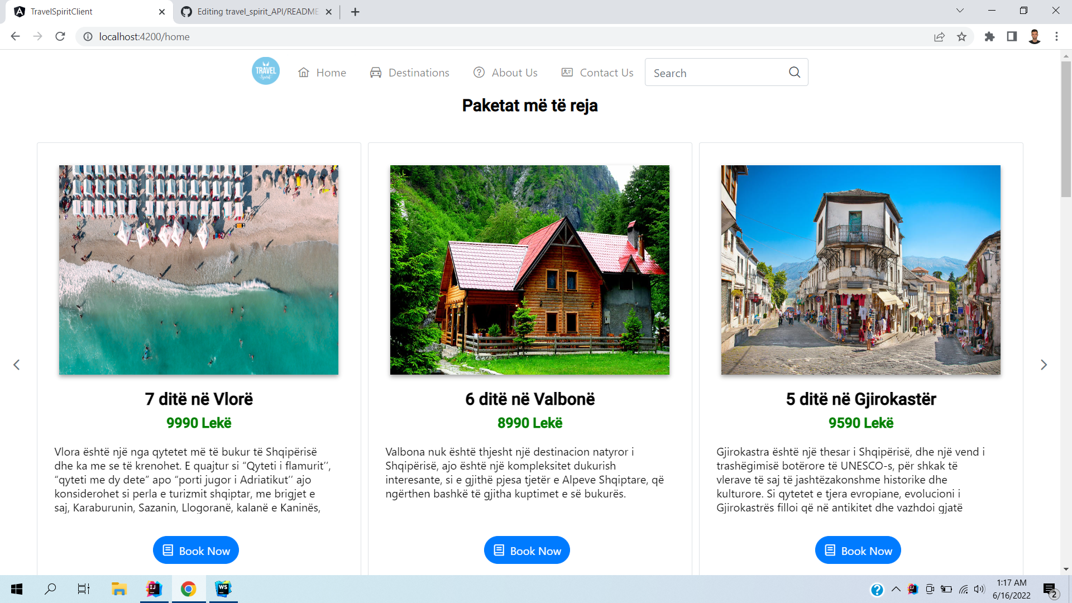Select the 7 ditë në Vlorë title
The width and height of the screenshot is (1072, 603).
click(199, 399)
